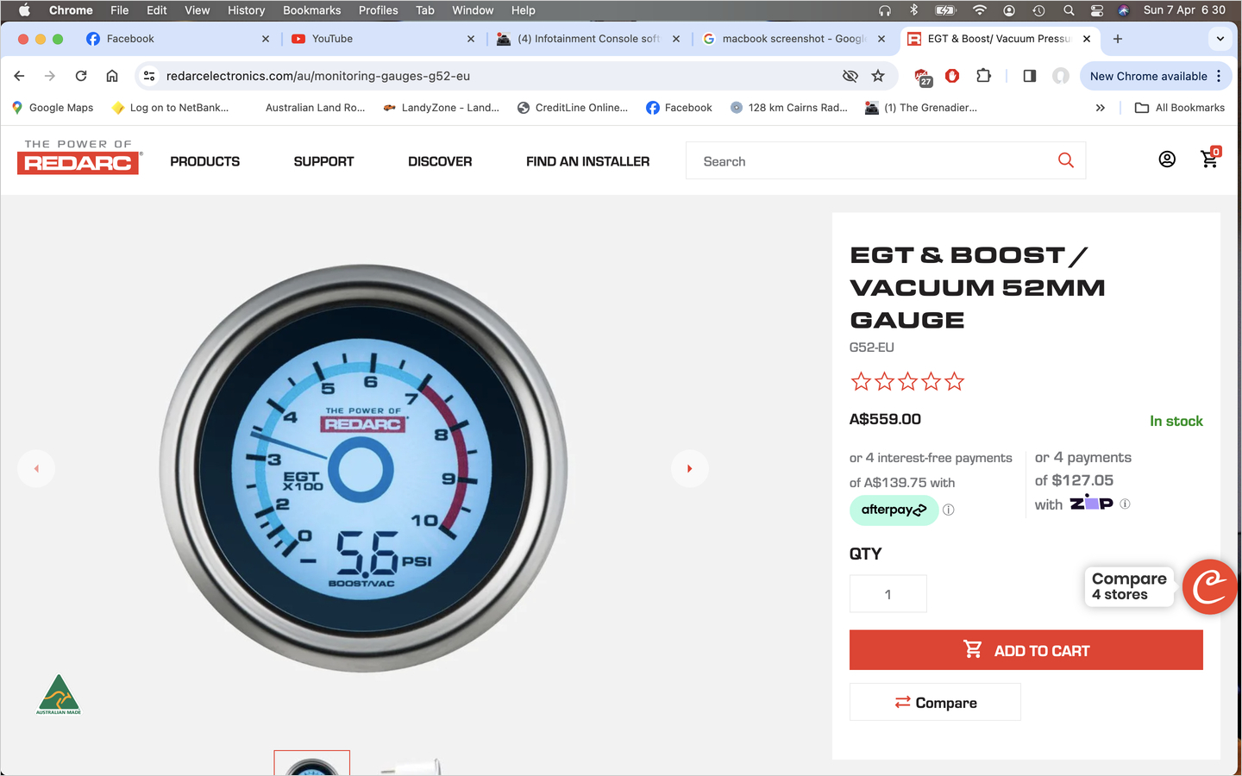The image size is (1242, 776).
Task: Open the Chrome side panel icon
Action: [1029, 76]
